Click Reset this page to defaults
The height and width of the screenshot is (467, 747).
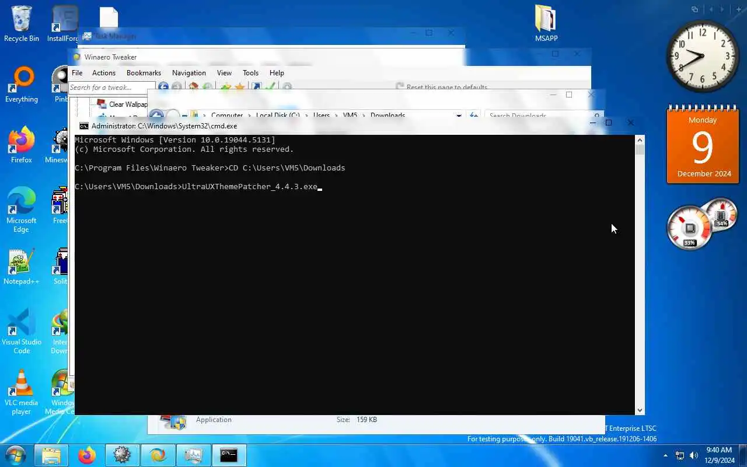pos(442,87)
